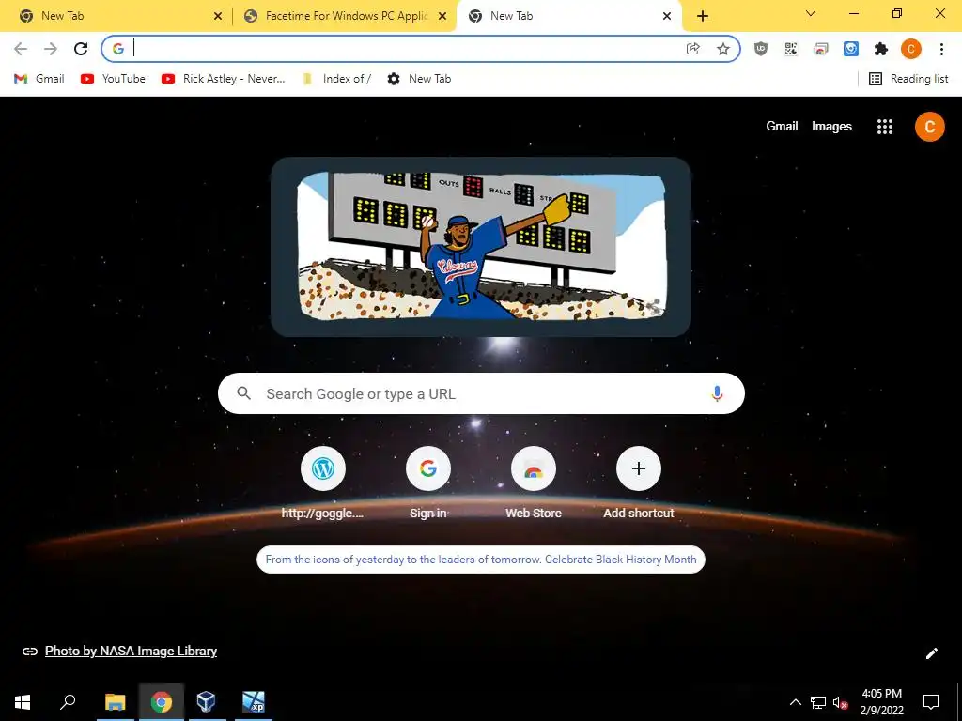Image resolution: width=962 pixels, height=721 pixels.
Task: Open Windows taskbar search
Action: tap(68, 702)
